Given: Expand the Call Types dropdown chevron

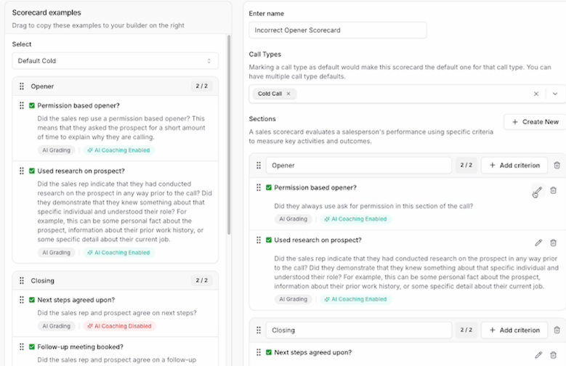Looking at the screenshot, I should pos(555,94).
